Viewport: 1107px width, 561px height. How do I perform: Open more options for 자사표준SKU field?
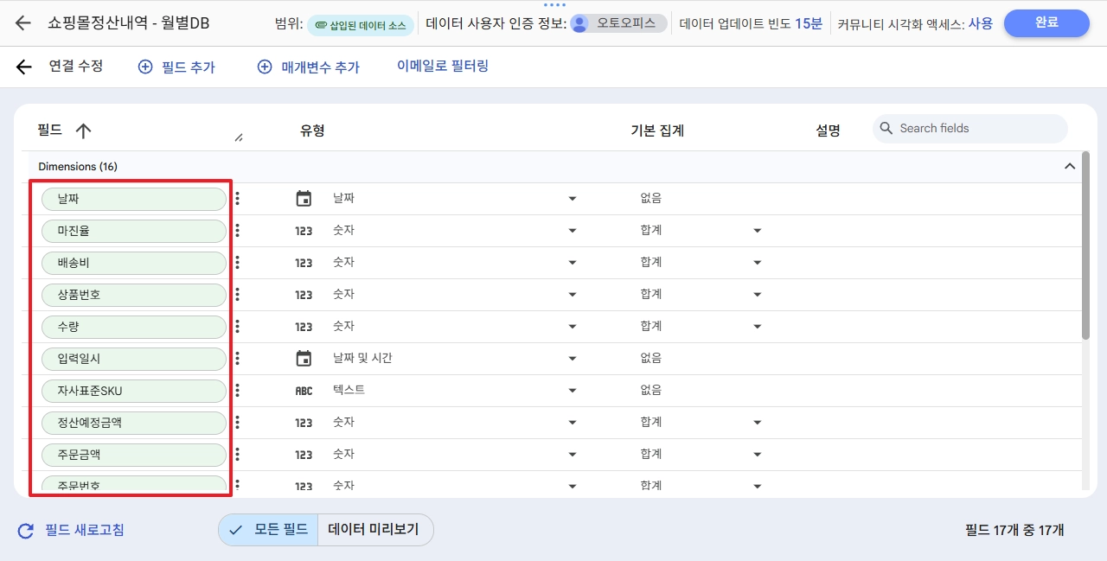click(238, 390)
